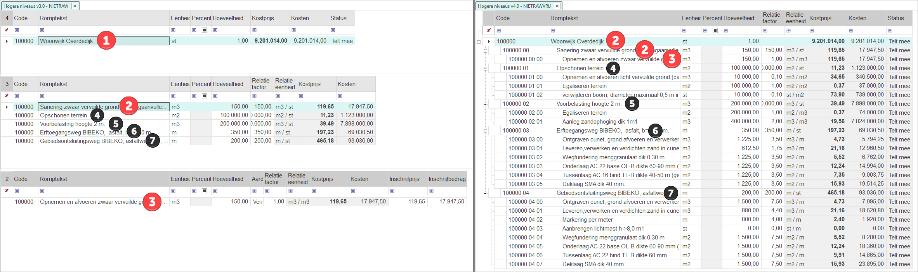Switch to Hogere niveaus v4.0 - NIETRAWVRIJ tab
The height and width of the screenshot is (272, 918).
[514, 6]
